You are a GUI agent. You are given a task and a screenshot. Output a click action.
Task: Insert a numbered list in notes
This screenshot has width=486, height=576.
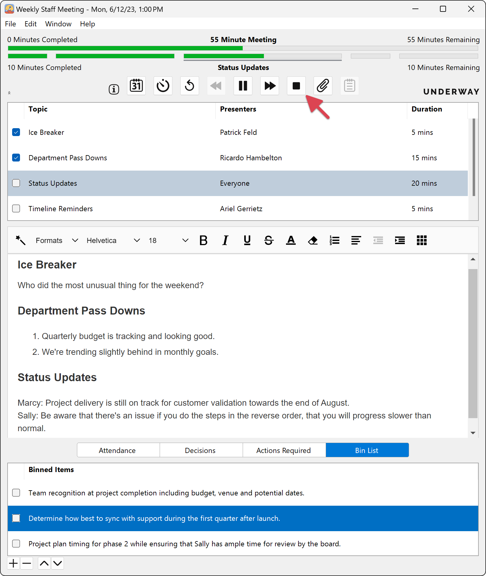pyautogui.click(x=335, y=241)
